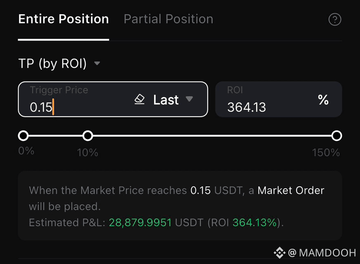The width and height of the screenshot is (360, 264).
Task: Set slider to 10% handle
Action: coord(88,136)
